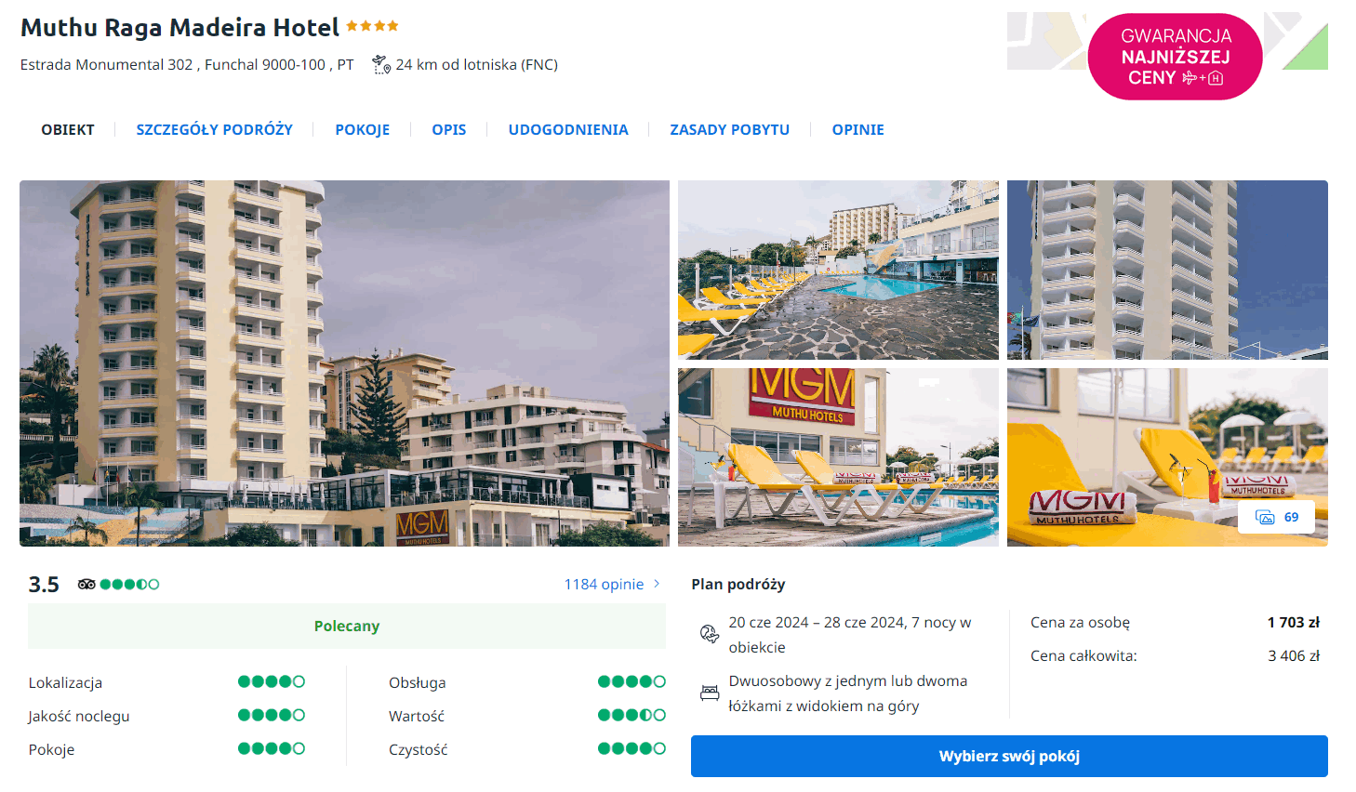Switch to the SZCZEGÓŁY PODRÓŻY tab
The width and height of the screenshot is (1356, 792).
tap(215, 129)
